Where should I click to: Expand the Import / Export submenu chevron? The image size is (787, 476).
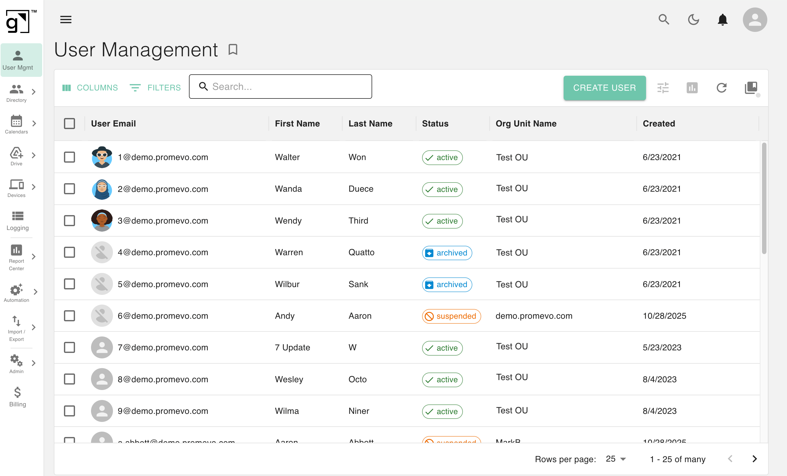34,328
